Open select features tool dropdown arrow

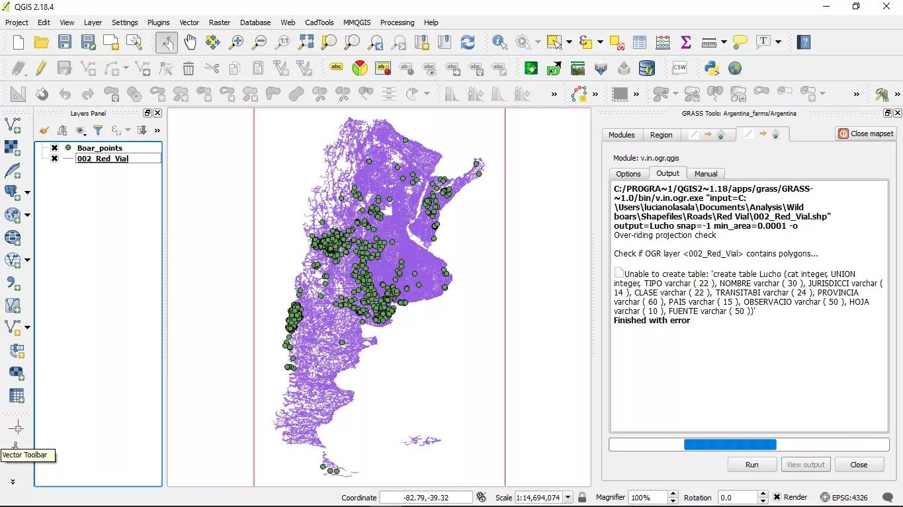click(569, 42)
